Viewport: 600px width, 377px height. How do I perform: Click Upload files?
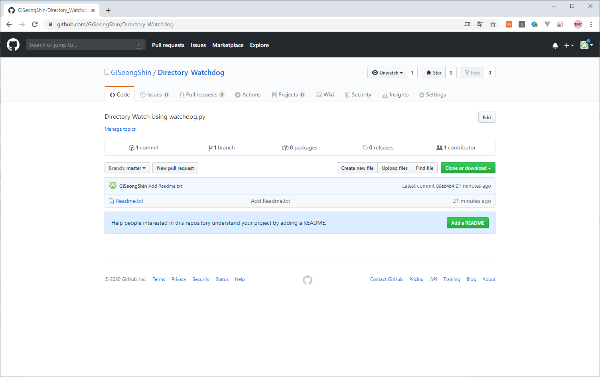[x=395, y=168]
